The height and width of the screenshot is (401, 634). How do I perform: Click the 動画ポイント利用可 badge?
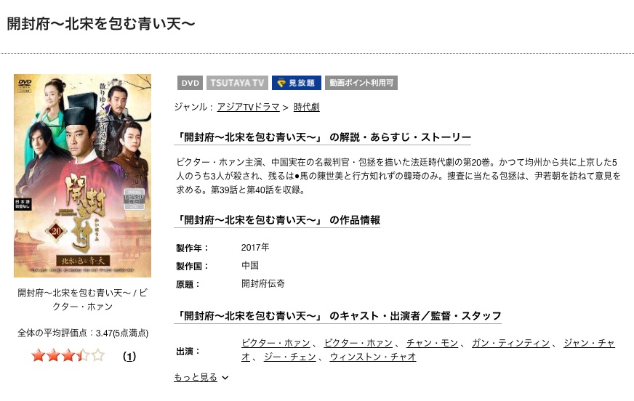point(361,83)
